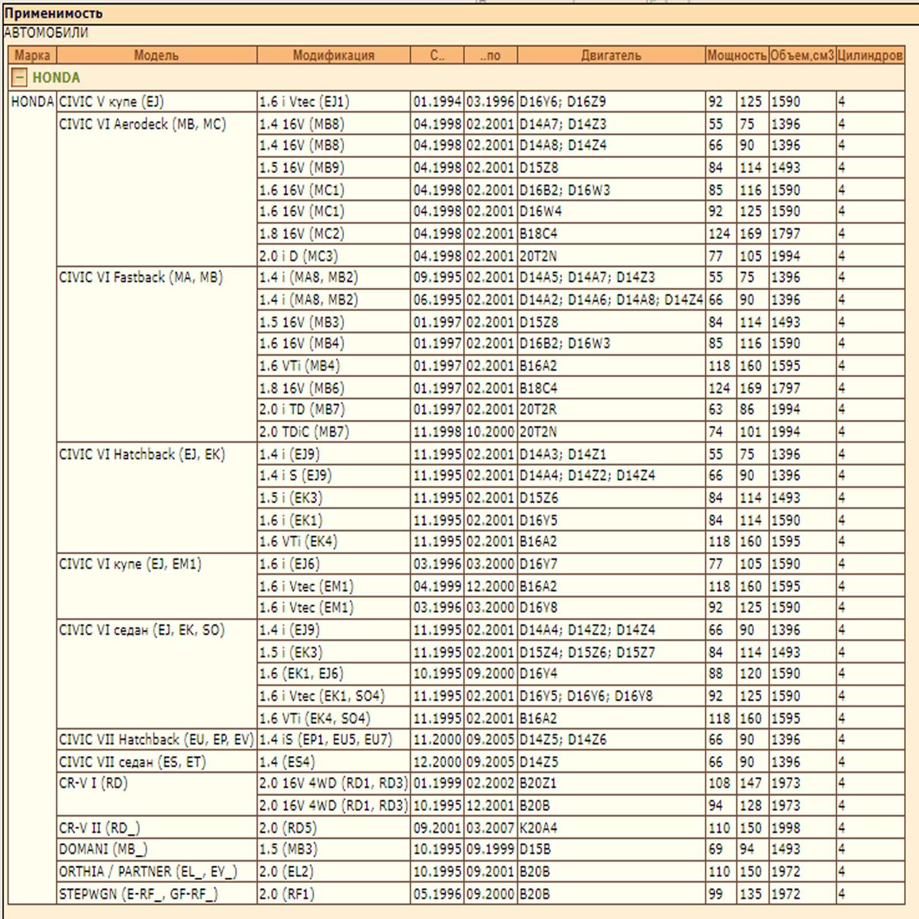Viewport: 919px width, 919px height.
Task: Sort by the Модель column header
Action: point(156,55)
